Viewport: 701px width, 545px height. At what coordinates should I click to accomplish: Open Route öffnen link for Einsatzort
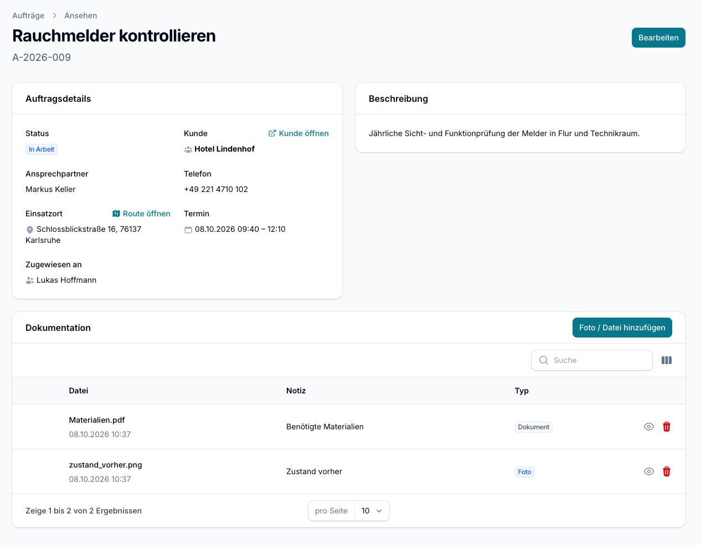coord(141,214)
